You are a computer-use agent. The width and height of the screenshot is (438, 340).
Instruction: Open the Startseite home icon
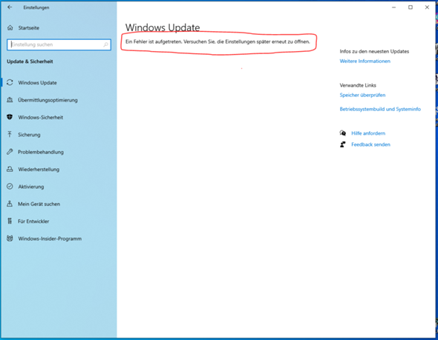point(10,27)
